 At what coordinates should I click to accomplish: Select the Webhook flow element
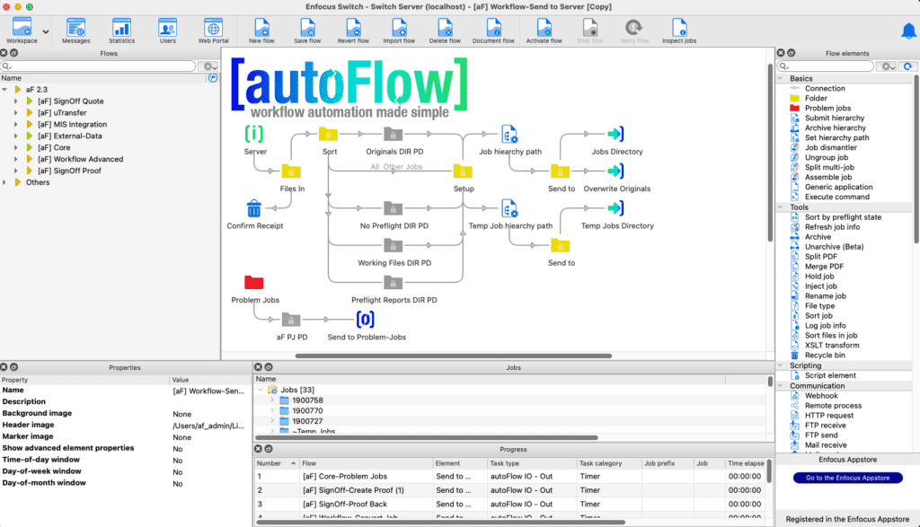[821, 396]
